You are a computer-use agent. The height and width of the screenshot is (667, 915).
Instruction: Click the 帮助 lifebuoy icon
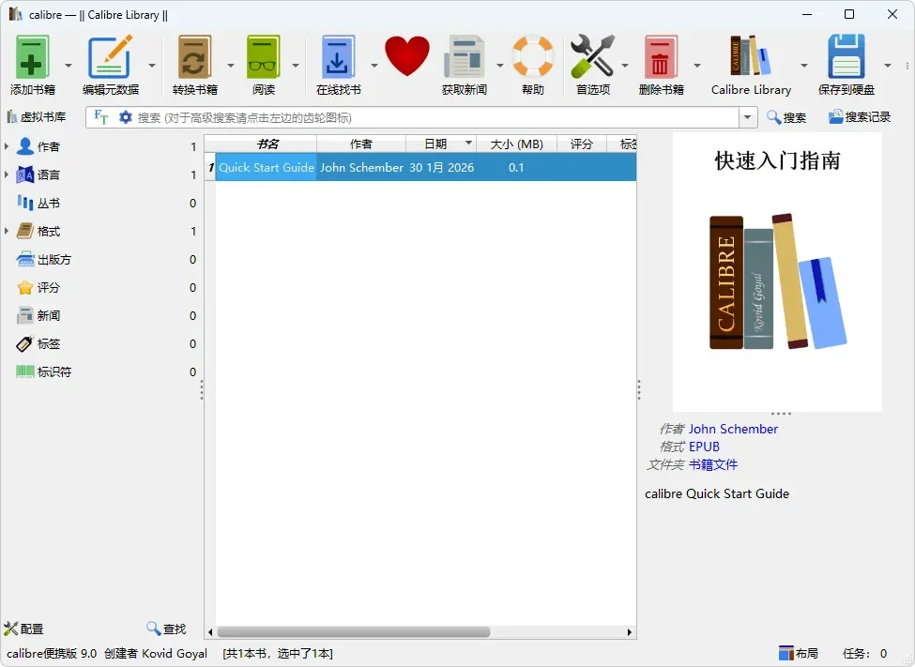[x=532, y=56]
